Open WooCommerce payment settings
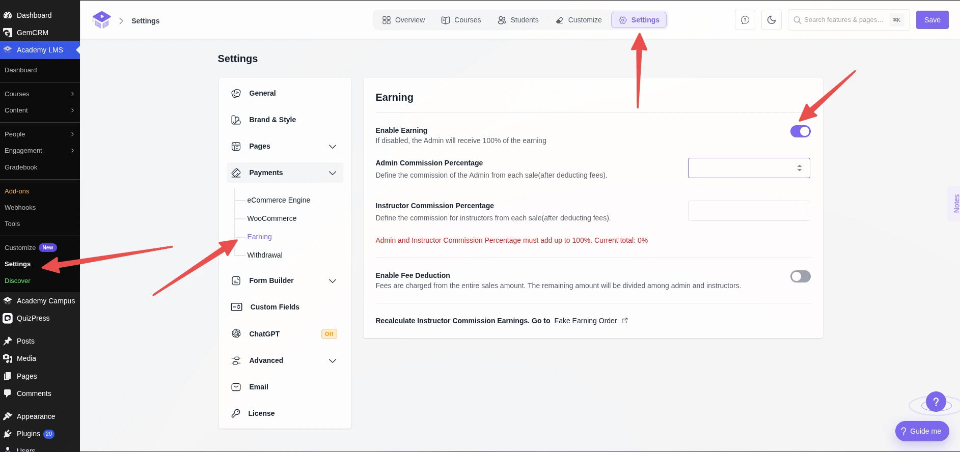960x452 pixels. pyautogui.click(x=272, y=218)
